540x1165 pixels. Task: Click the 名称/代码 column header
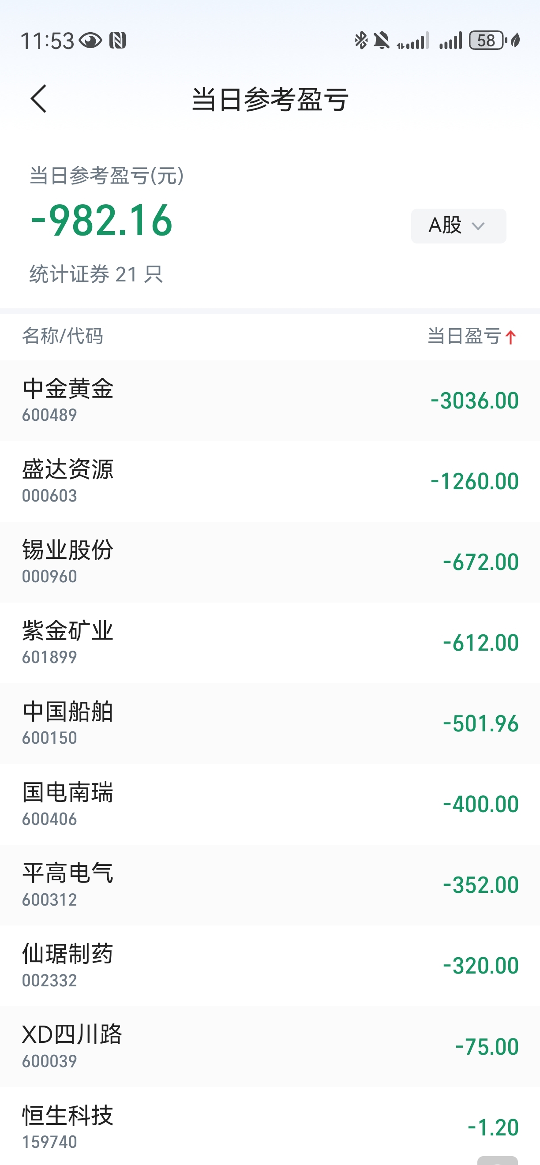[x=62, y=337]
